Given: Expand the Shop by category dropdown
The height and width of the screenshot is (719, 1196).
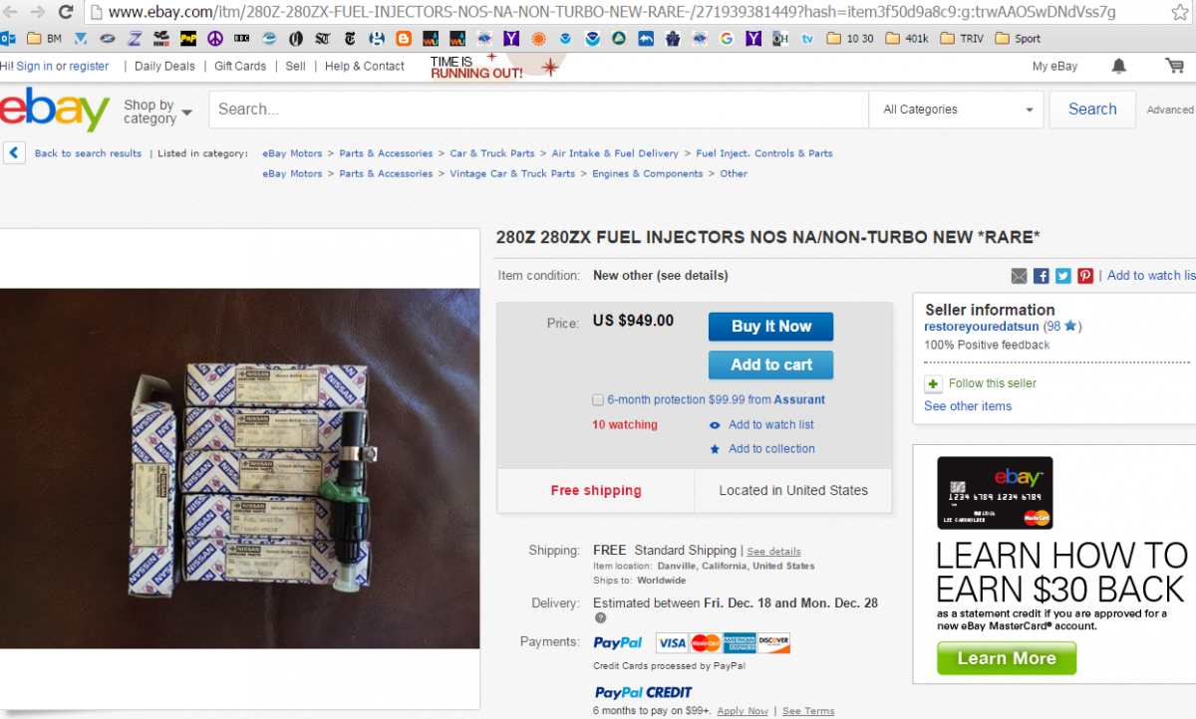Looking at the screenshot, I should pyautogui.click(x=157, y=112).
